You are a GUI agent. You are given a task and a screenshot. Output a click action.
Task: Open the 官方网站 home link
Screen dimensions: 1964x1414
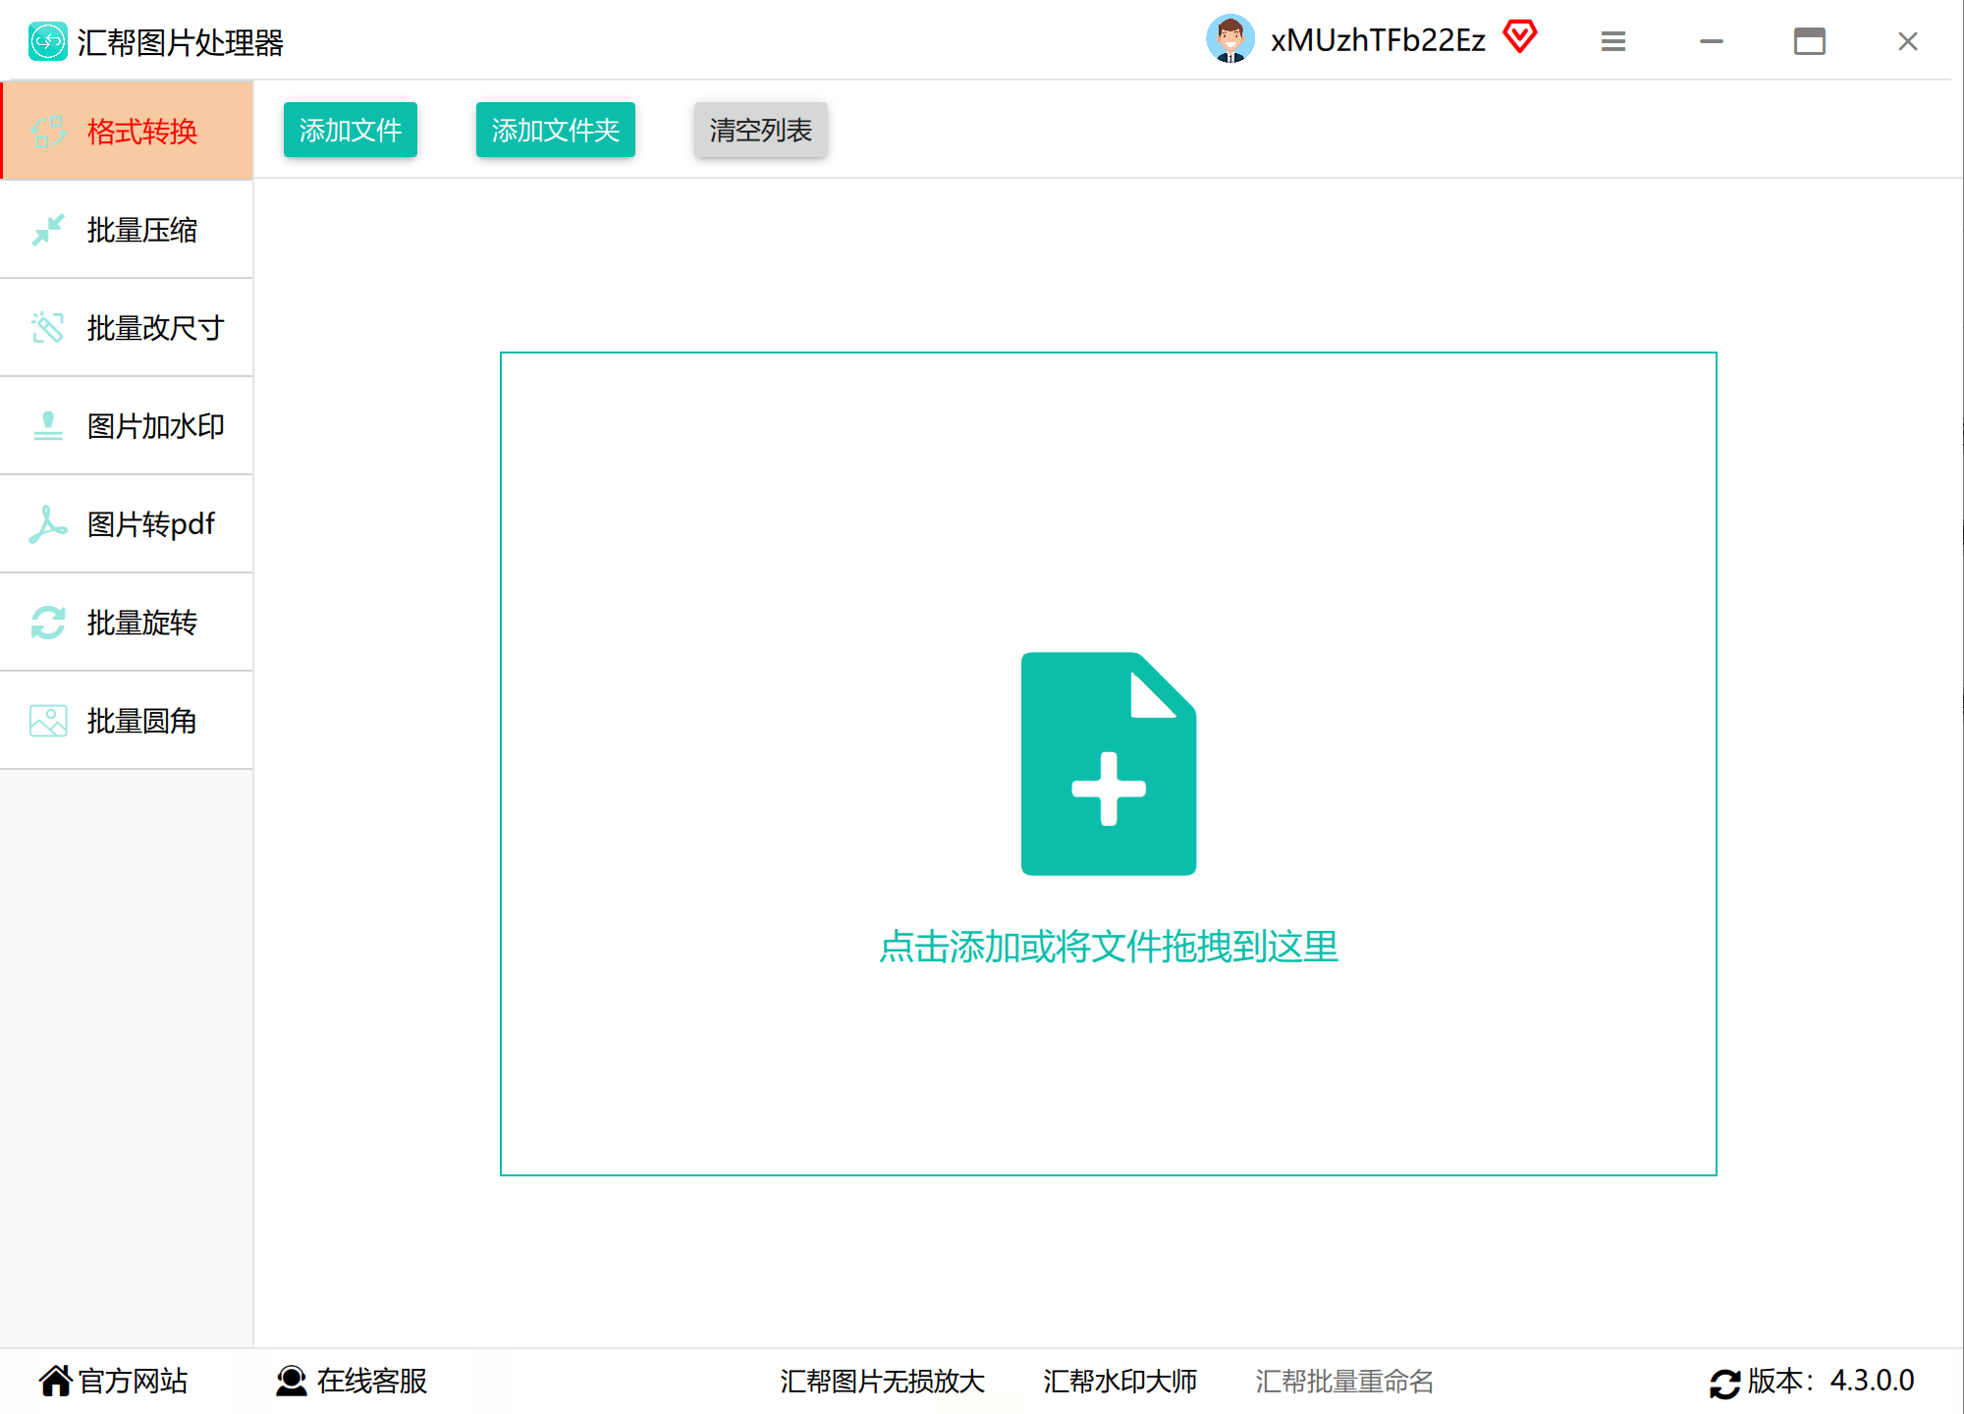(x=114, y=1381)
